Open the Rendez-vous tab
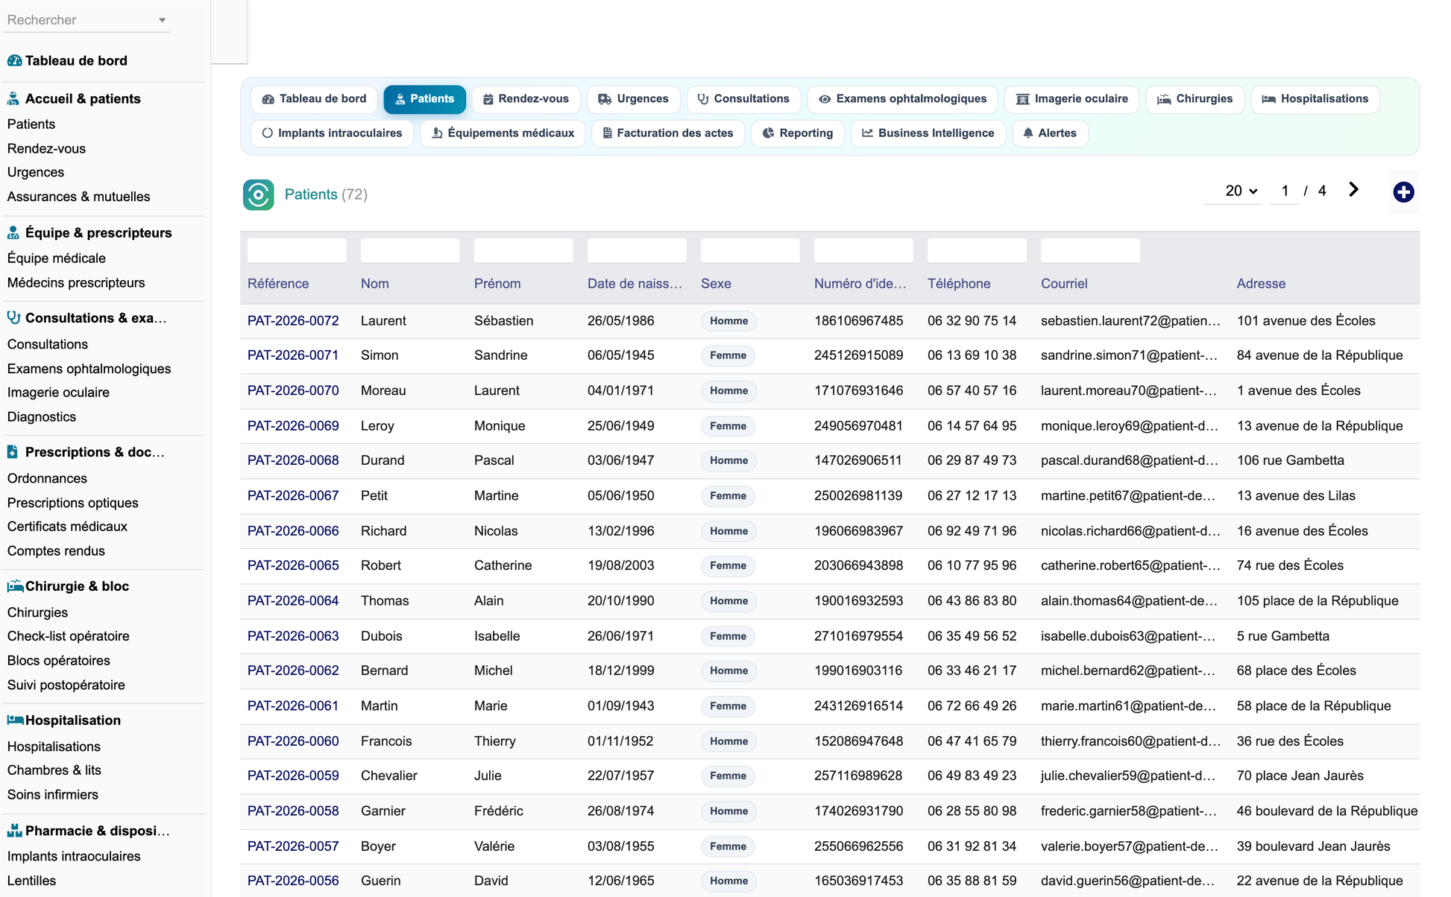1451x897 pixels. (x=526, y=99)
